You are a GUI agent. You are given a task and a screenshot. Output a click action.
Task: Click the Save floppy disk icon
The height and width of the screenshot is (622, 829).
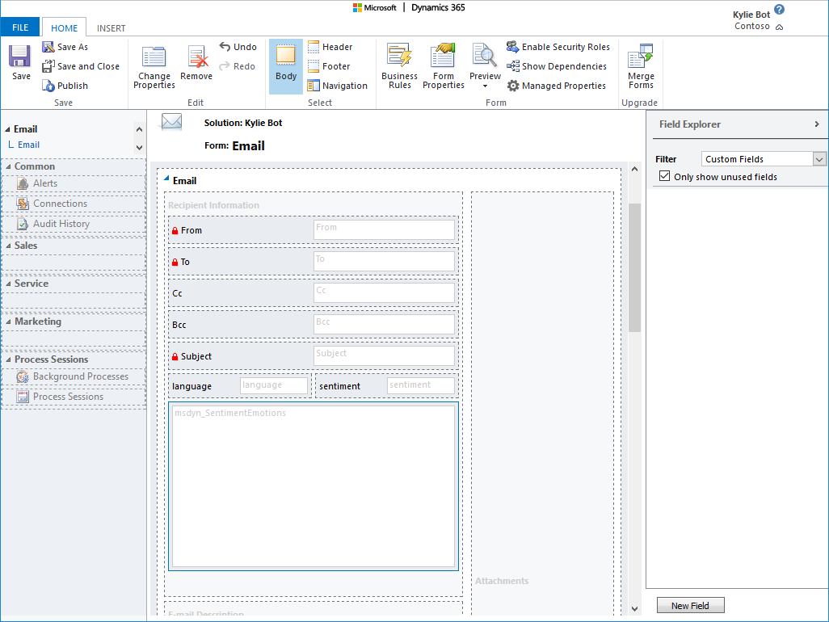pos(19,56)
